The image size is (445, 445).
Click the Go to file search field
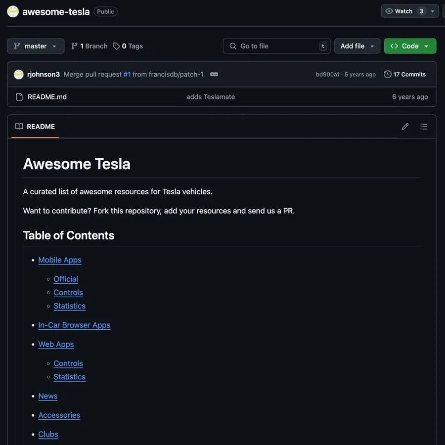pyautogui.click(x=277, y=46)
